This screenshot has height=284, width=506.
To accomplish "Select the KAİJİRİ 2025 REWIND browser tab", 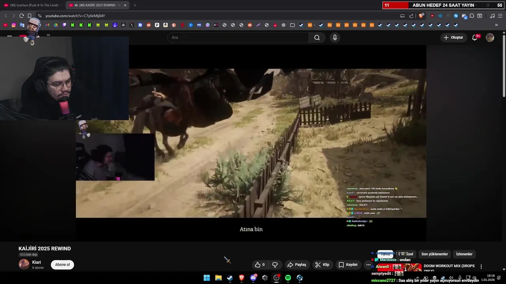I will pos(97,5).
